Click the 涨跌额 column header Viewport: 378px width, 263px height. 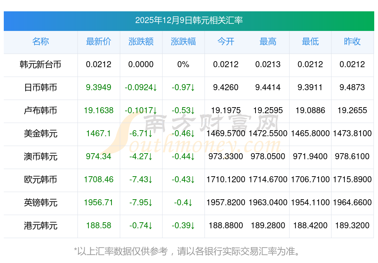point(141,42)
